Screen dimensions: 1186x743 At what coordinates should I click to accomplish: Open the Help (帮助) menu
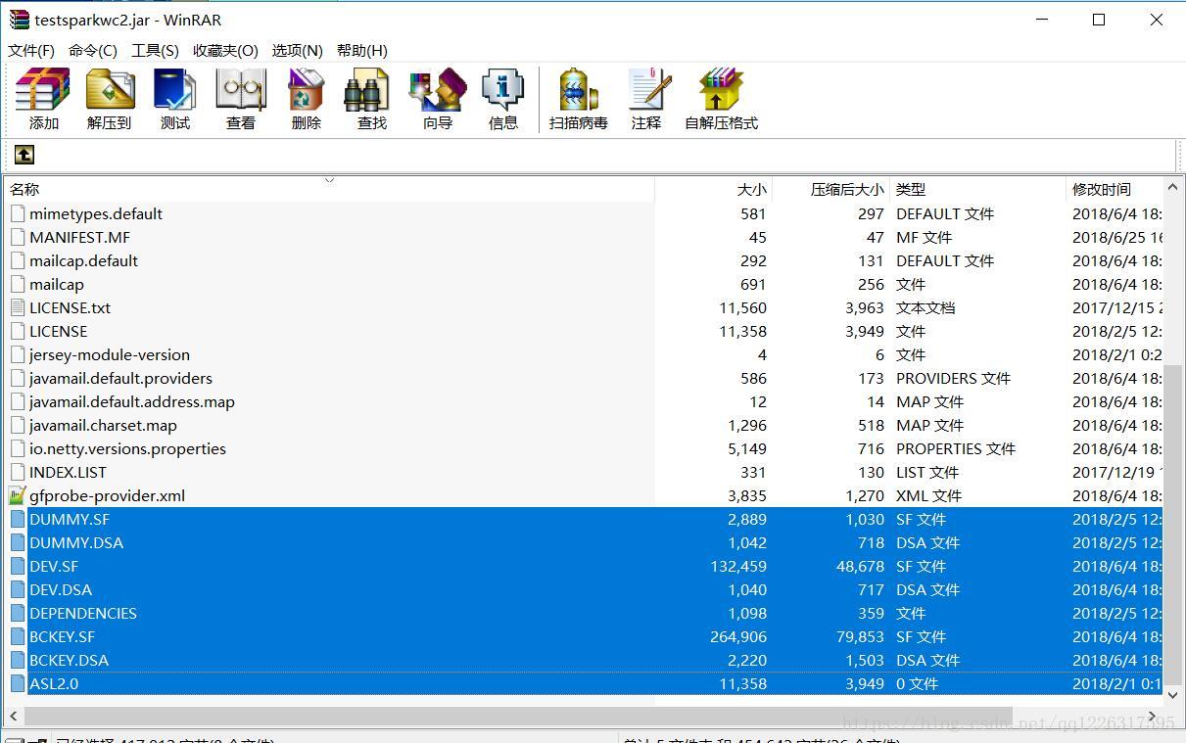coord(362,50)
